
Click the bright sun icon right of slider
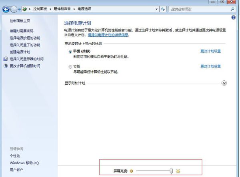click(x=178, y=171)
